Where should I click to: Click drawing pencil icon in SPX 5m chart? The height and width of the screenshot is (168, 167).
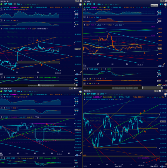[81, 72]
